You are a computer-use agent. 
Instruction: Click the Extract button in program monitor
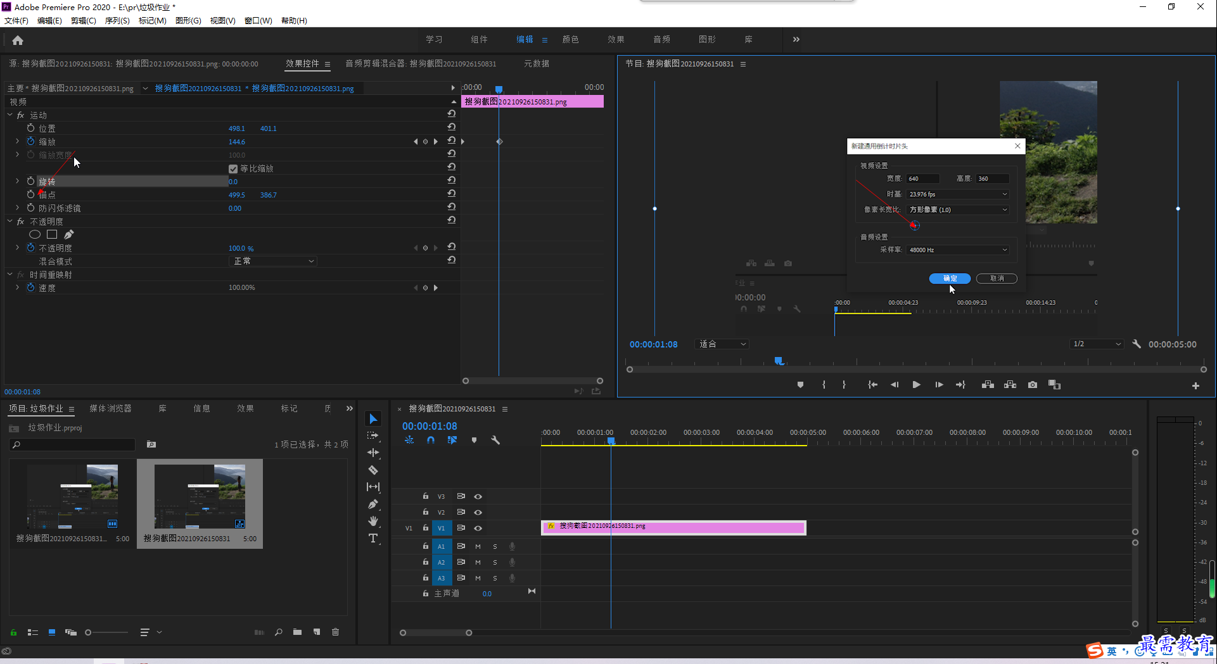click(1010, 385)
